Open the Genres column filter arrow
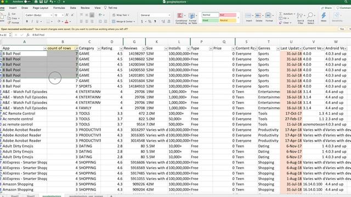 point(278,49)
